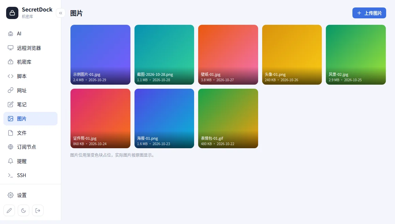The height and width of the screenshot is (224, 395).
Task: Select the 脚本 code brackets icon
Action: click(x=10, y=76)
